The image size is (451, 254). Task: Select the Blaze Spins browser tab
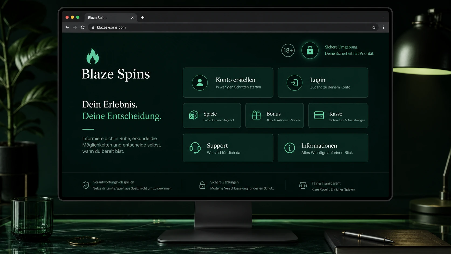pos(111,18)
